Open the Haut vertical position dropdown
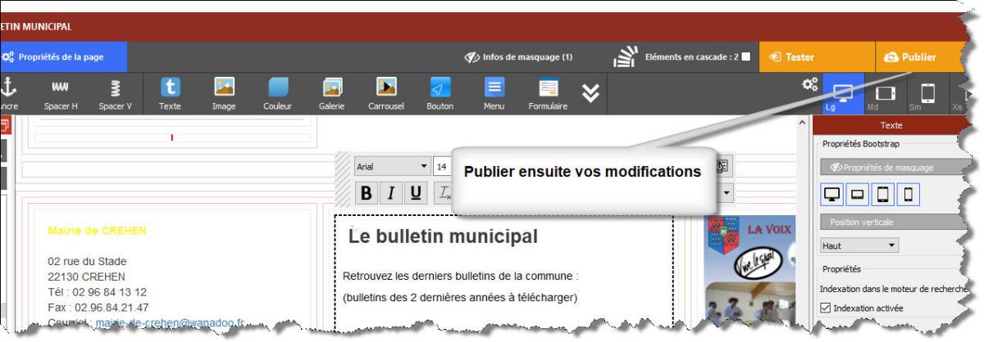The height and width of the screenshot is (342, 984). point(859,245)
